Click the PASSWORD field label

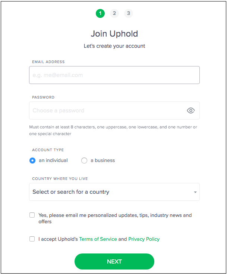pyautogui.click(x=43, y=97)
